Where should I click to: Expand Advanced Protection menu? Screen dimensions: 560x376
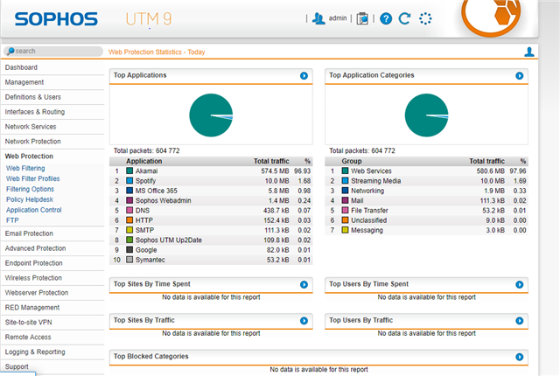[52, 248]
